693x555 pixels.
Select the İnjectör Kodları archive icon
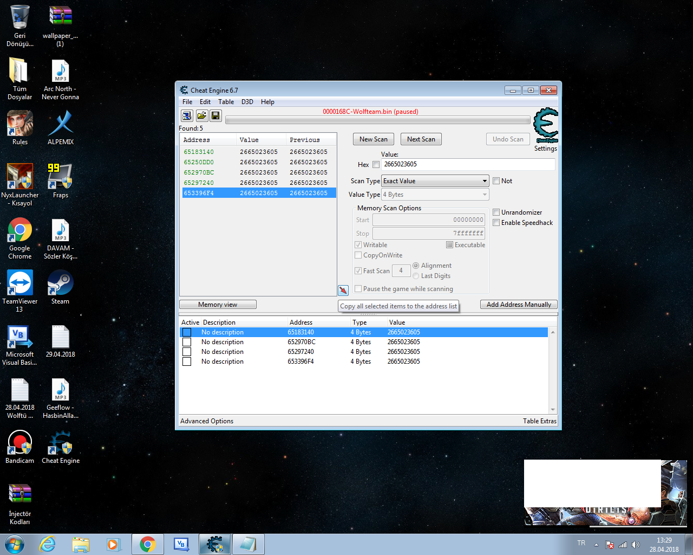click(20, 504)
